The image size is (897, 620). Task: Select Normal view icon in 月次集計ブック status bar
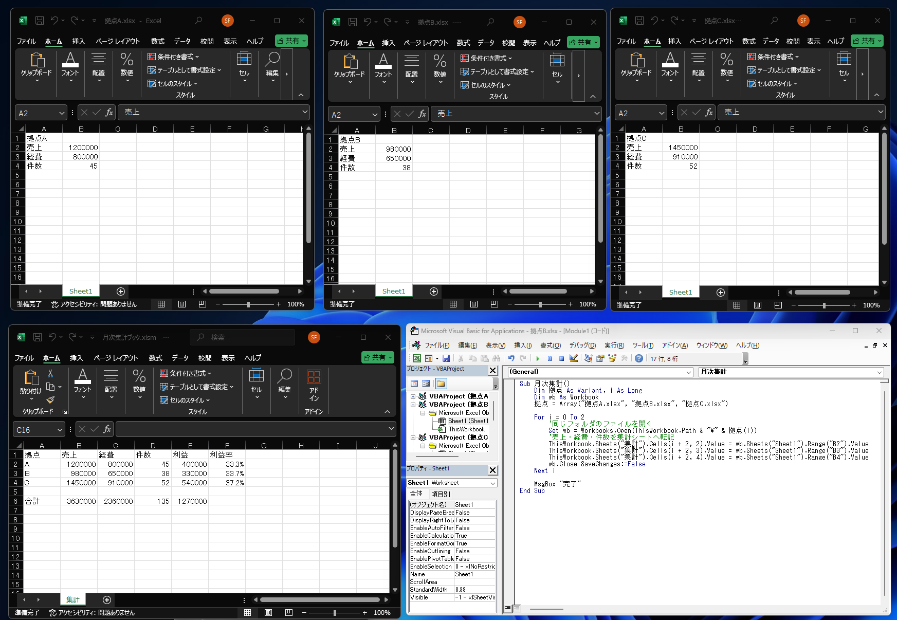pyautogui.click(x=248, y=613)
